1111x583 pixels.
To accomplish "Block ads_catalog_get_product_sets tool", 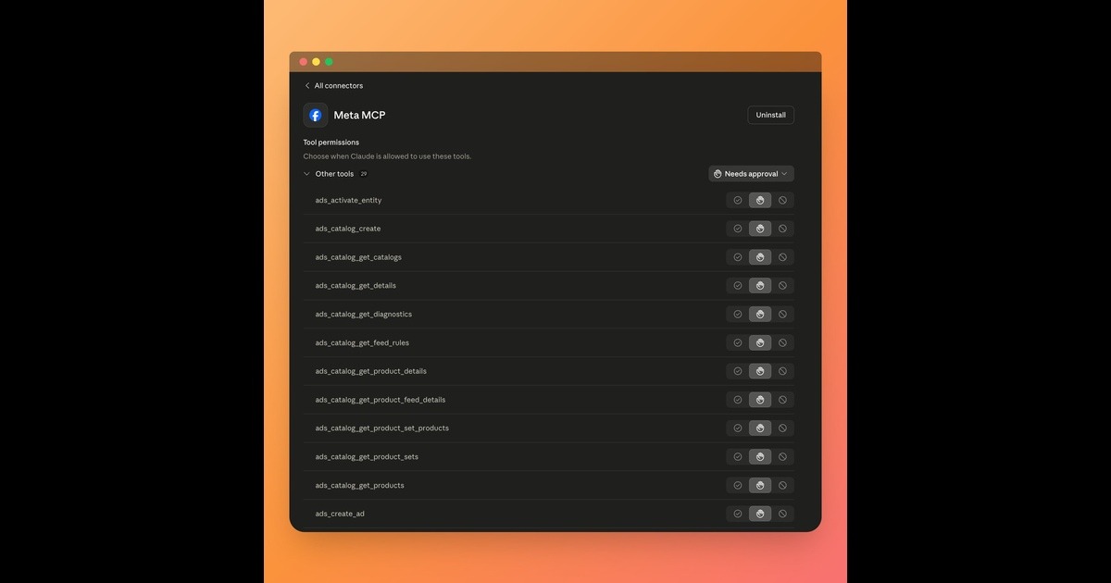I will coord(782,457).
